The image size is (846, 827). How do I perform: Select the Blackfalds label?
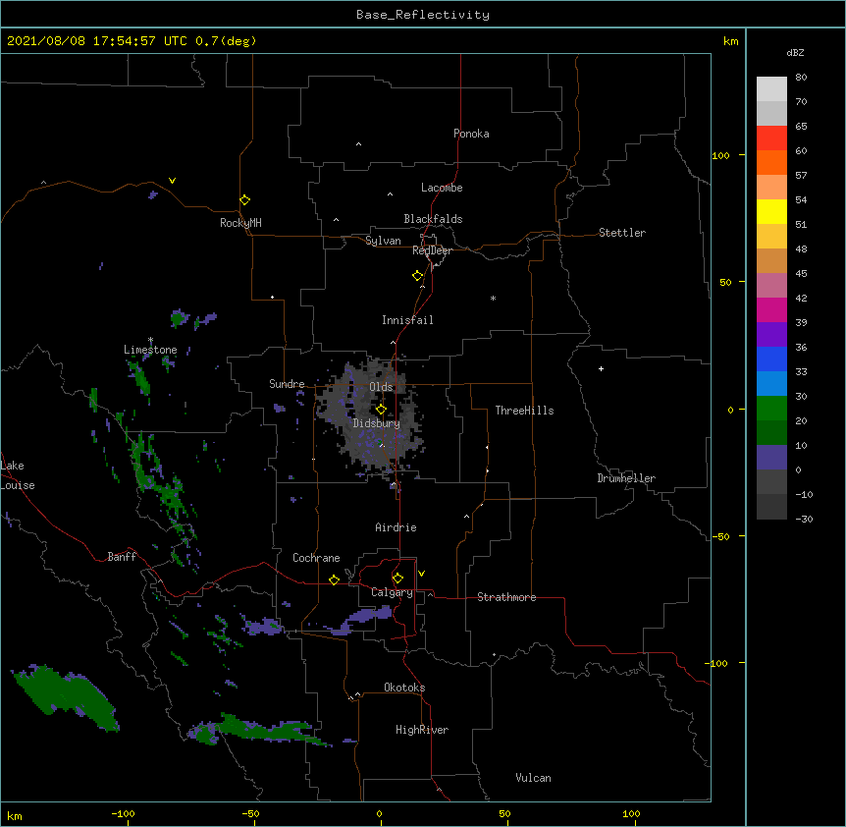point(433,219)
